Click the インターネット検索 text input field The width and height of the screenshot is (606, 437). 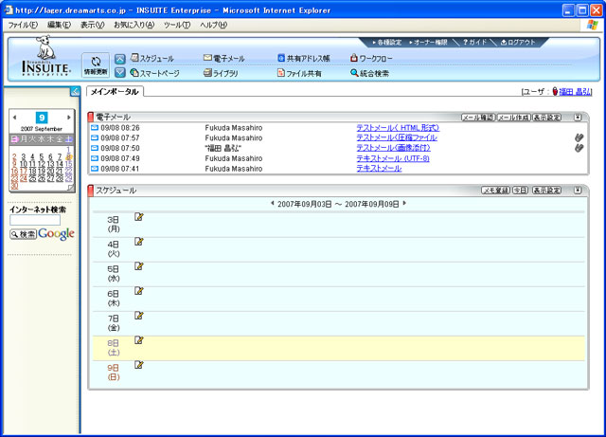point(28,221)
